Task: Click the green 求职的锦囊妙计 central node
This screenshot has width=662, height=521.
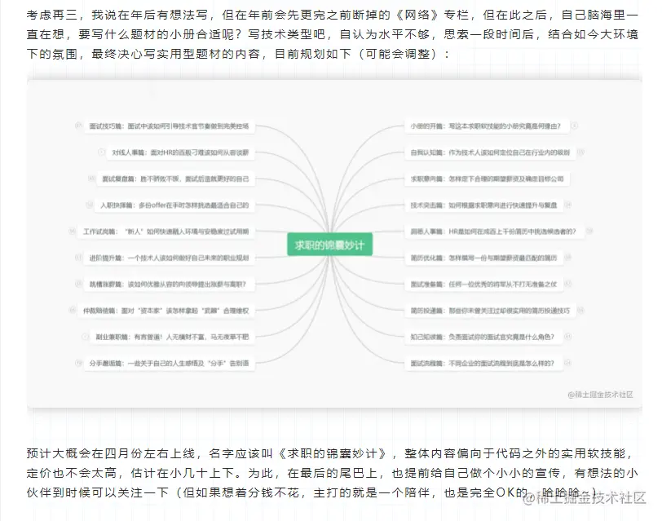Action: (x=329, y=245)
